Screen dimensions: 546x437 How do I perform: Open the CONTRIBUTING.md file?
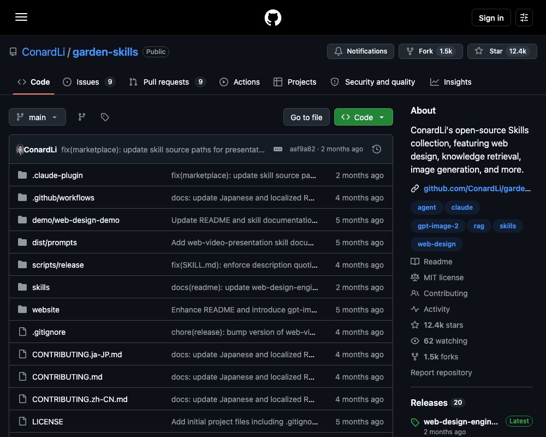[x=67, y=377]
